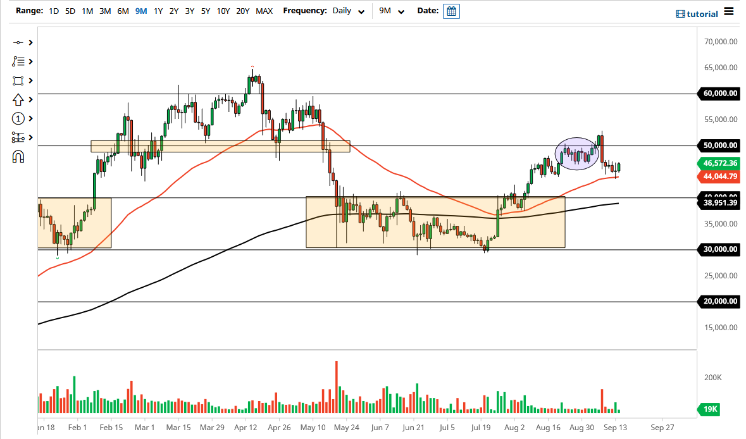This screenshot has width=746, height=439.
Task: Expand the rectangle tool options chevron
Action: coord(29,80)
